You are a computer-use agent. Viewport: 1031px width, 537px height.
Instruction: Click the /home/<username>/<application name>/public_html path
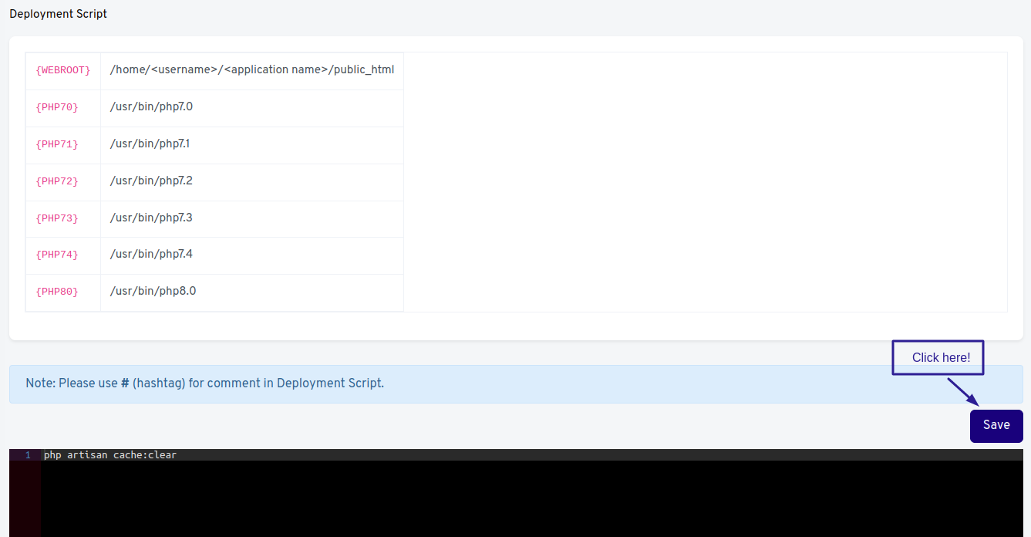click(x=252, y=69)
